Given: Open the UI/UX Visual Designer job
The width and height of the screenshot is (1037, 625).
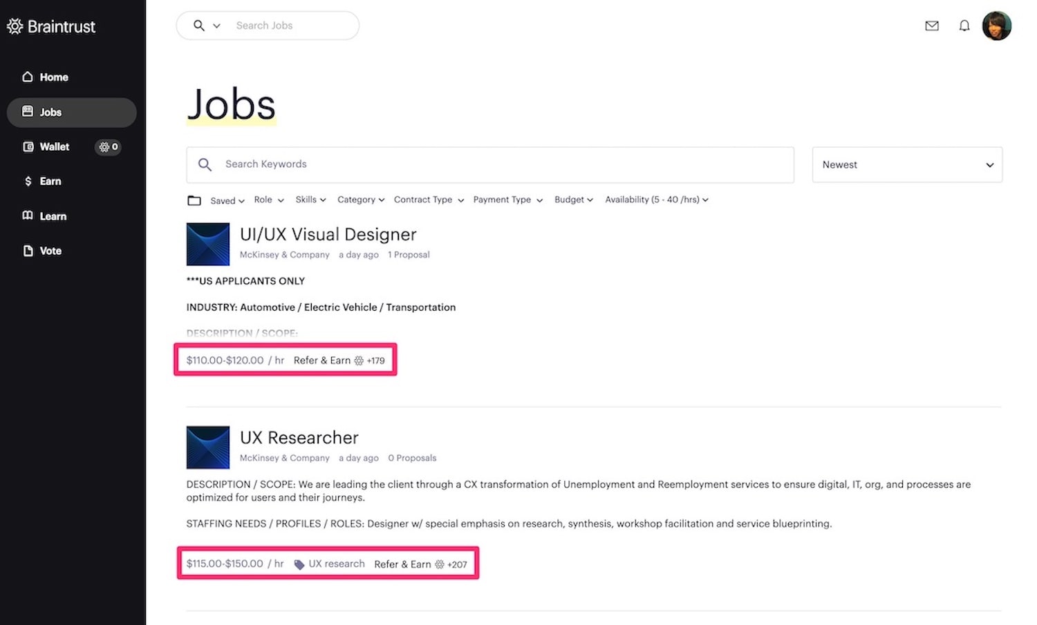Looking at the screenshot, I should pos(328,235).
